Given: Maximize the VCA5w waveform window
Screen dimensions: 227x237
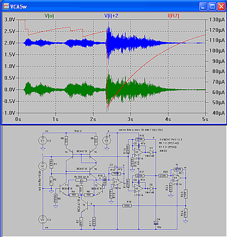Looking at the screenshot, I should (x=212, y=7).
